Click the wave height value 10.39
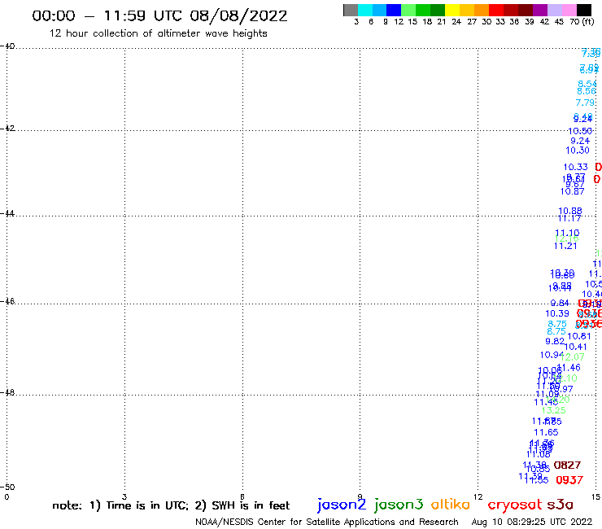602x529 pixels. [x=557, y=313]
